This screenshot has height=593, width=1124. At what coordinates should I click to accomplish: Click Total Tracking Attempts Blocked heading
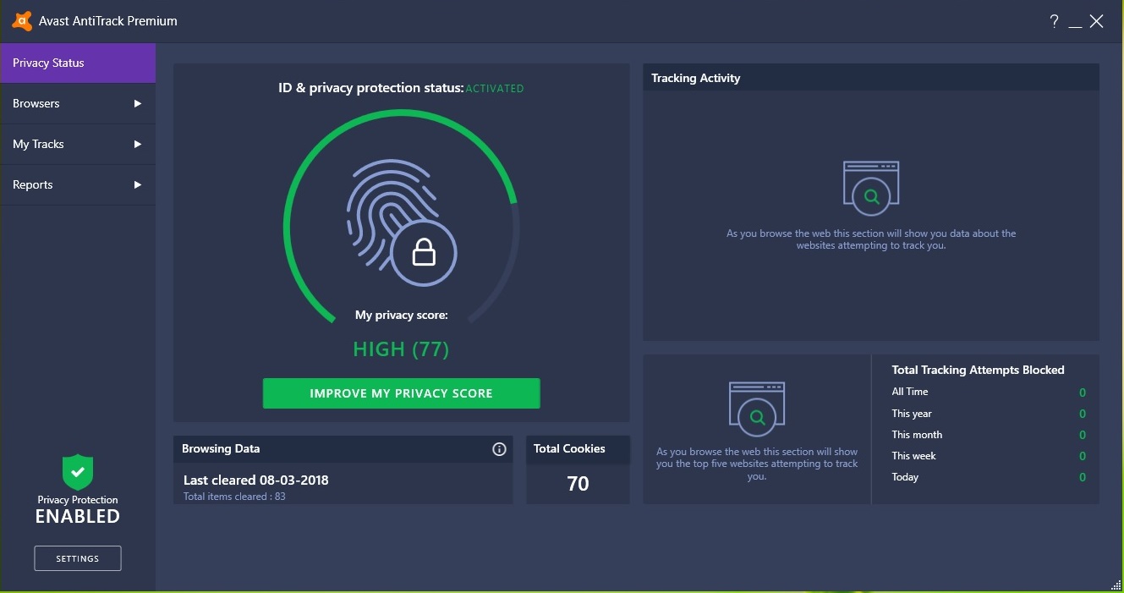(x=978, y=371)
